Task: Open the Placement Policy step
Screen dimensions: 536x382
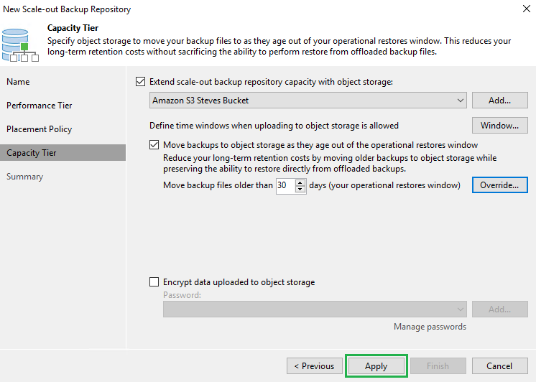Action: click(x=40, y=129)
